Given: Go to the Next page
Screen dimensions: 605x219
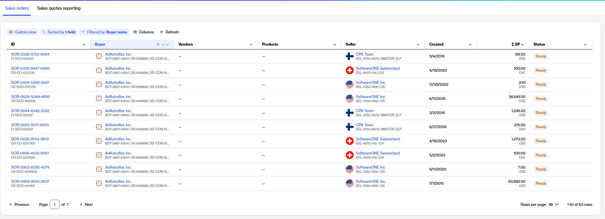Looking at the screenshot, I should 86,205.
